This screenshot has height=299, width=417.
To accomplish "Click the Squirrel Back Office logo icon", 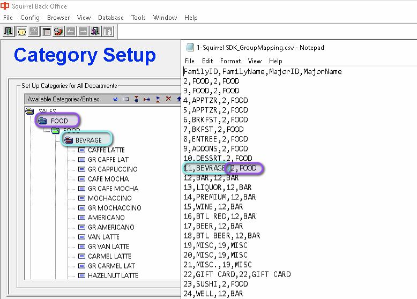I will pos(4,6).
